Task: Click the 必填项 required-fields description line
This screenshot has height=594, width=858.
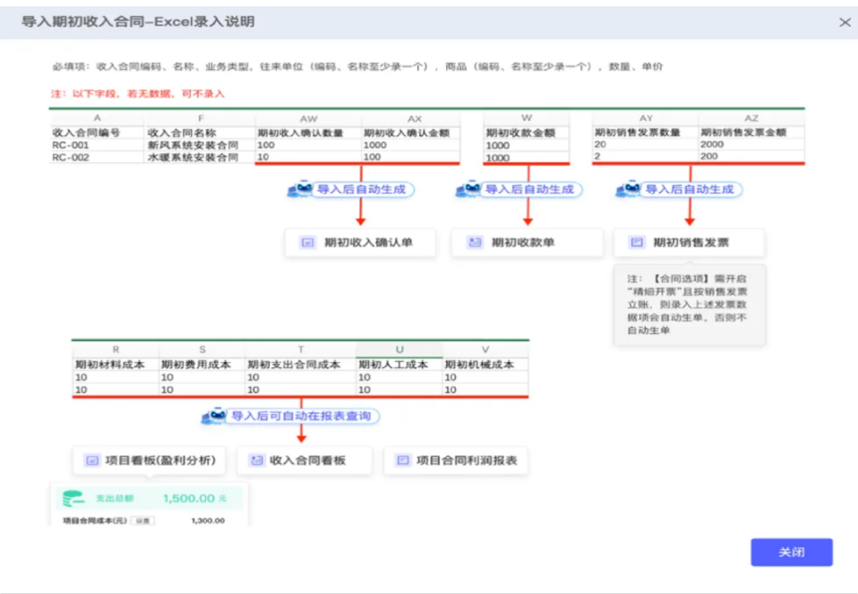Action: coord(357,66)
